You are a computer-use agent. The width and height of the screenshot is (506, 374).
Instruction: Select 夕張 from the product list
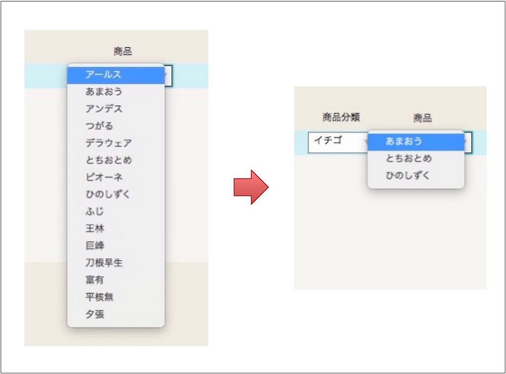[116, 314]
